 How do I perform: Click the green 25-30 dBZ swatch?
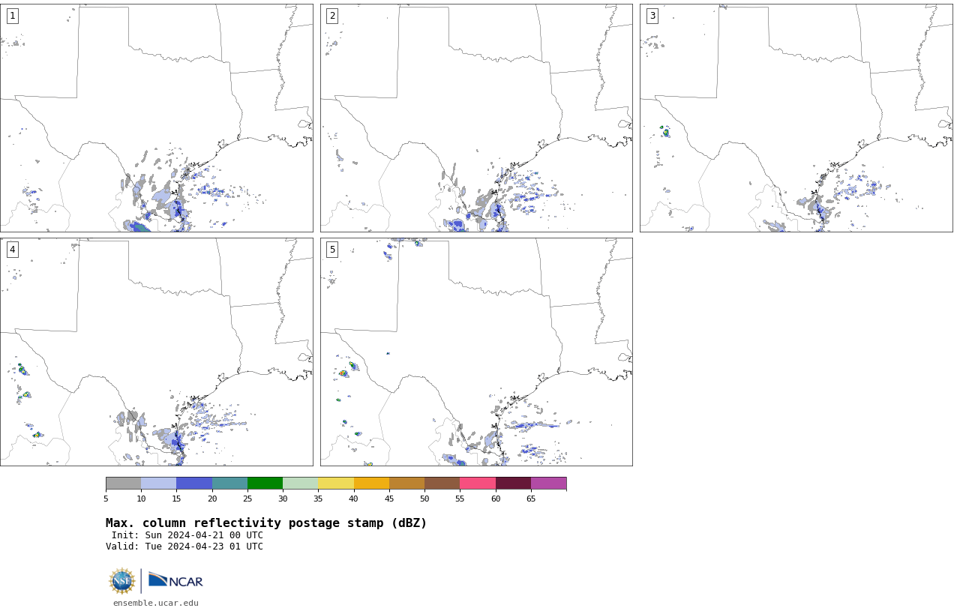click(x=265, y=484)
